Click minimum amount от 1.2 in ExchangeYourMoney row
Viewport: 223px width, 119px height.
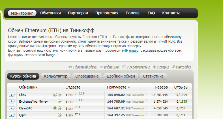point(79,100)
